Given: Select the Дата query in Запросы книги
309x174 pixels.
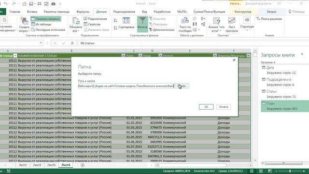Looking at the screenshot, I should click(285, 70).
